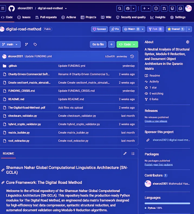This screenshot has width=194, height=214.
Task: Open hybrid_crypto_validator.py file
Action: 24,124
